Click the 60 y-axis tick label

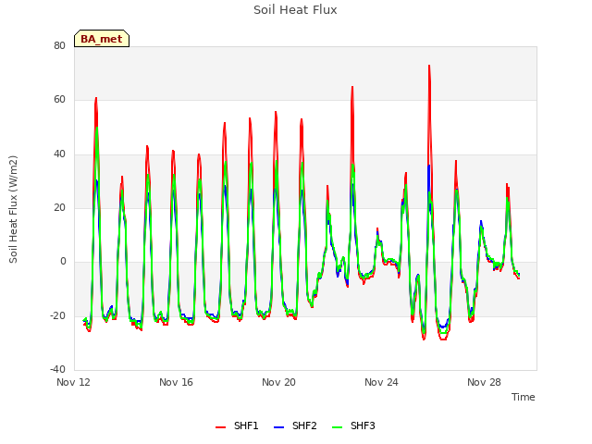(59, 100)
